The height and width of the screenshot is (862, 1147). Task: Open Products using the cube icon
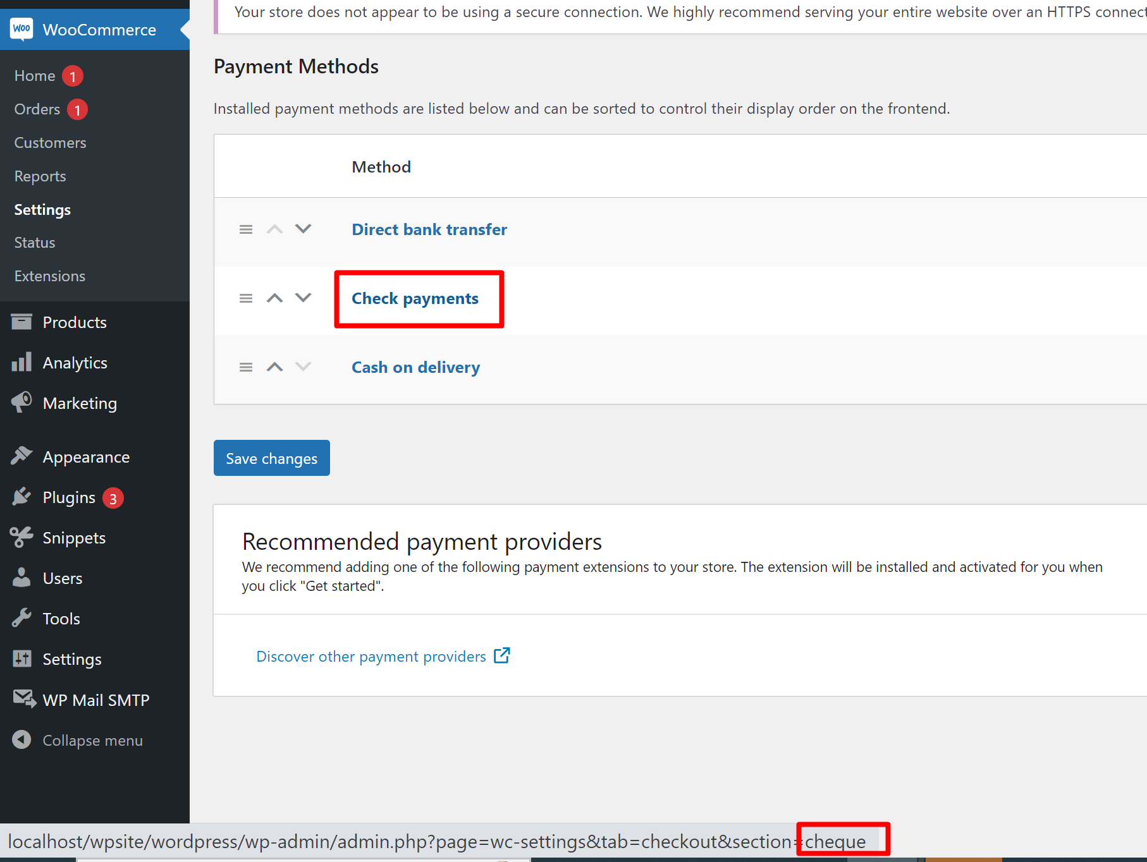pyautogui.click(x=22, y=322)
